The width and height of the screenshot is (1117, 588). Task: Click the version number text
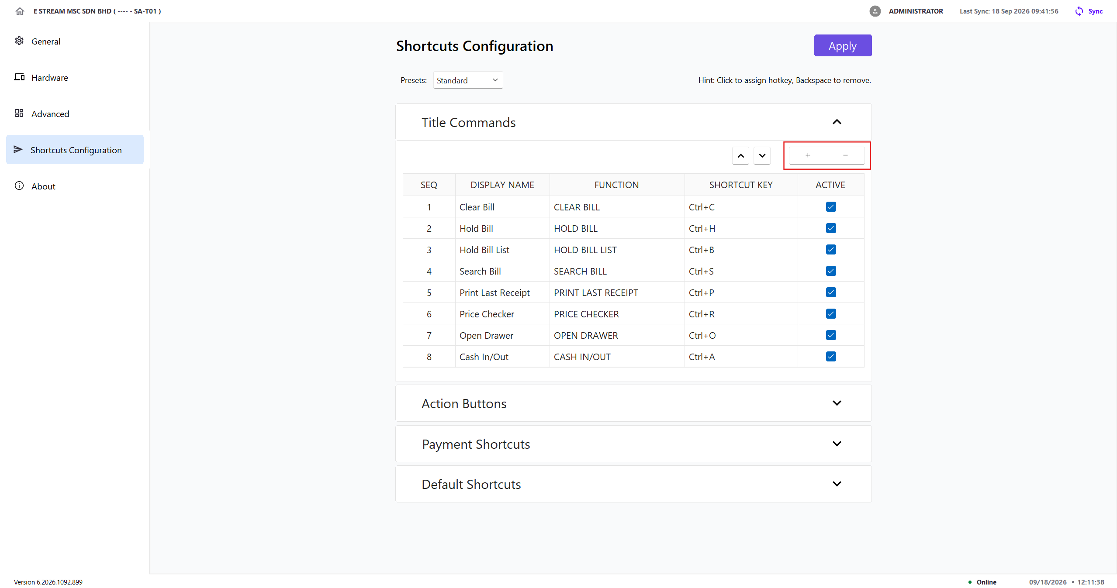[48, 582]
